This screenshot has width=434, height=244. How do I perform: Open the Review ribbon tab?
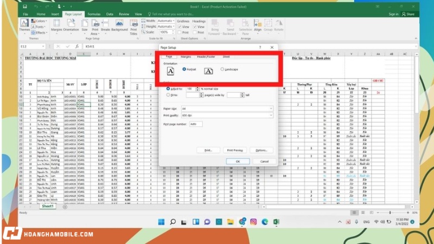point(124,14)
